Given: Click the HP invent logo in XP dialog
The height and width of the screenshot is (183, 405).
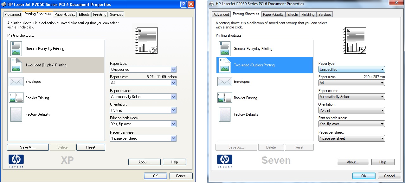Looking at the screenshot, I should click(x=16, y=161).
